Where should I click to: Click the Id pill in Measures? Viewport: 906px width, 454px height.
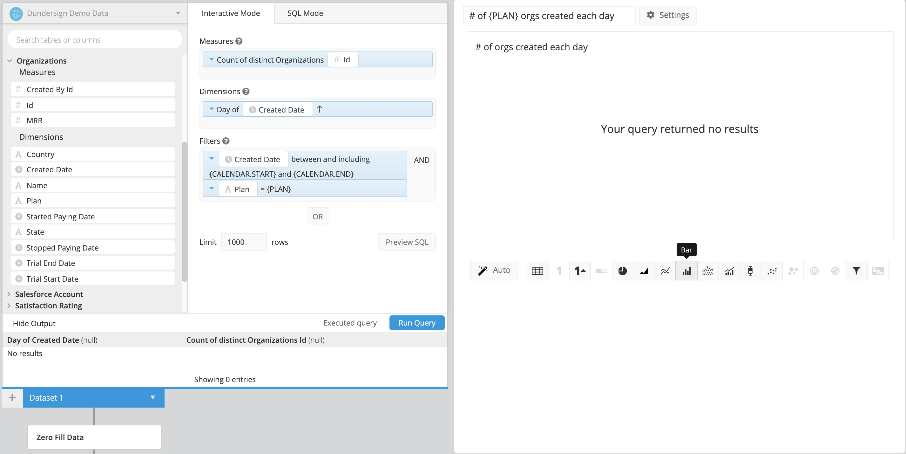(x=343, y=59)
